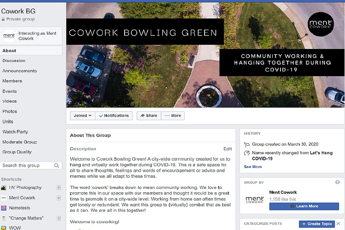Open HV Photography shortcut icon
Image resolution: width=345 pixels, height=230 pixels.
[x=4, y=188]
